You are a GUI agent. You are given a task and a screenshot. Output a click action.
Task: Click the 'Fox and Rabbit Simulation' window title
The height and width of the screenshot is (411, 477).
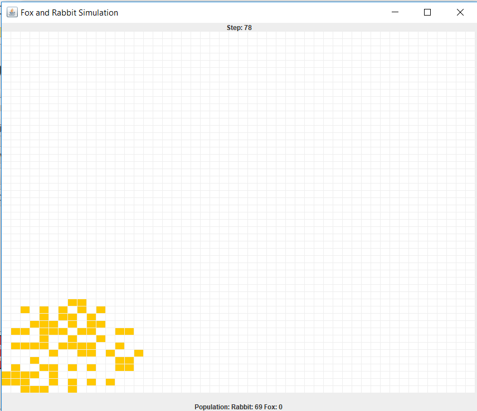69,13
